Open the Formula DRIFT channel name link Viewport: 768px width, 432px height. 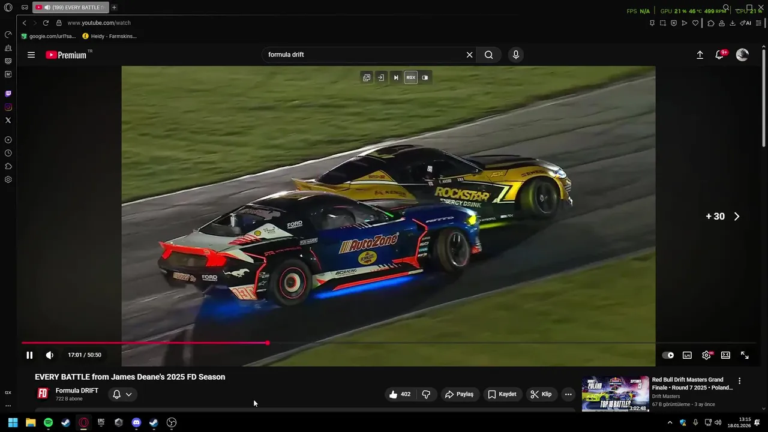point(77,391)
